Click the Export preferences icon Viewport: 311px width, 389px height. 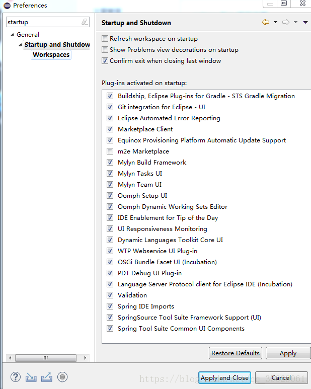[x=47, y=377]
